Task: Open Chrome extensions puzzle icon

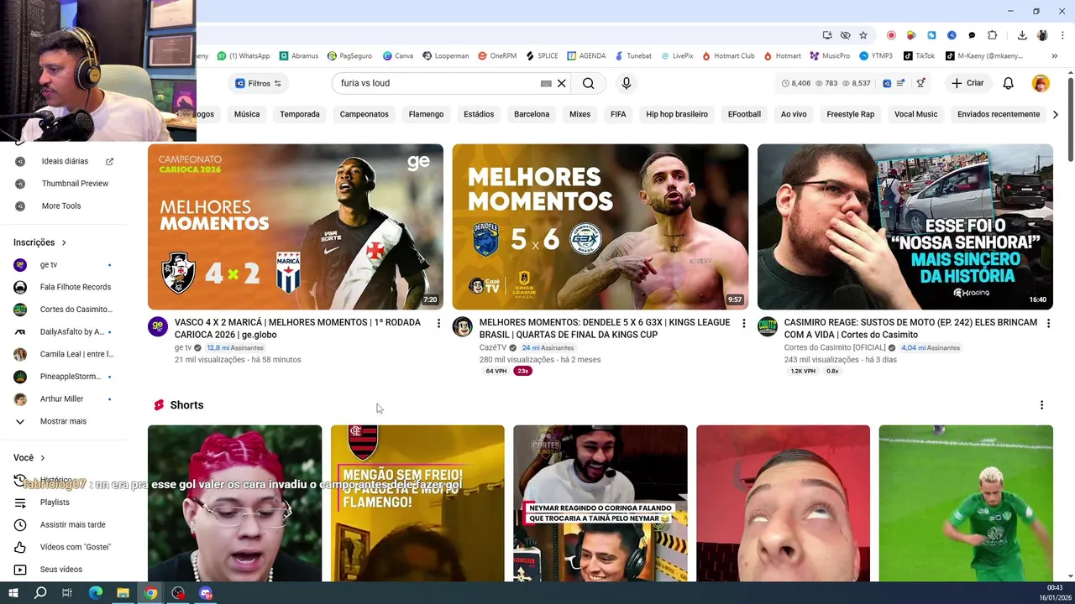Action: coord(992,35)
